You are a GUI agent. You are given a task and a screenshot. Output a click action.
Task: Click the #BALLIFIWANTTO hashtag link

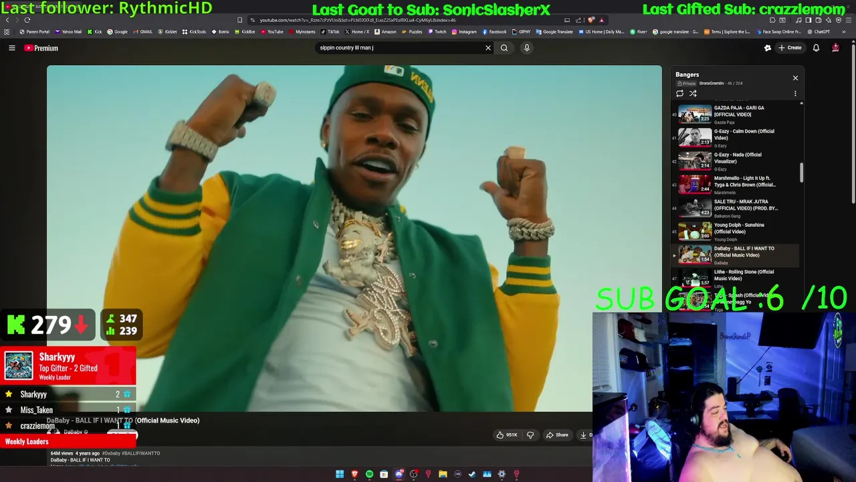tap(141, 453)
